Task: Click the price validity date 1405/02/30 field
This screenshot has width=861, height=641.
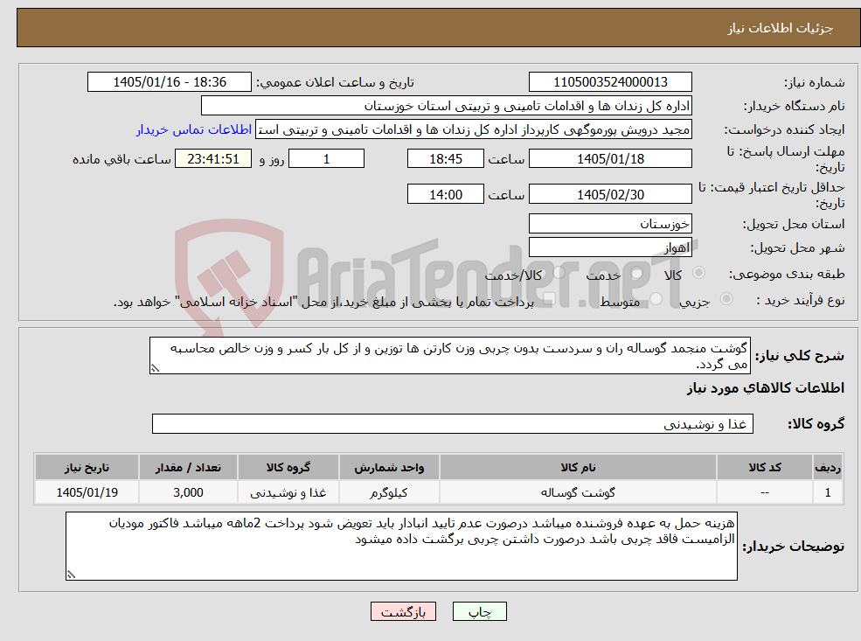Action: (x=610, y=194)
